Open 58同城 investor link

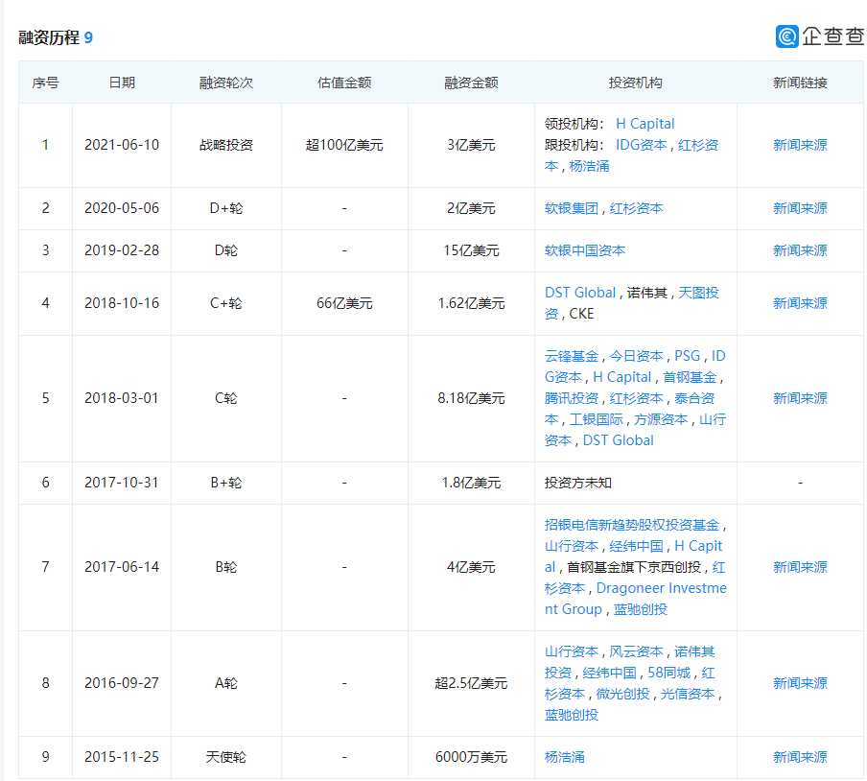(669, 673)
